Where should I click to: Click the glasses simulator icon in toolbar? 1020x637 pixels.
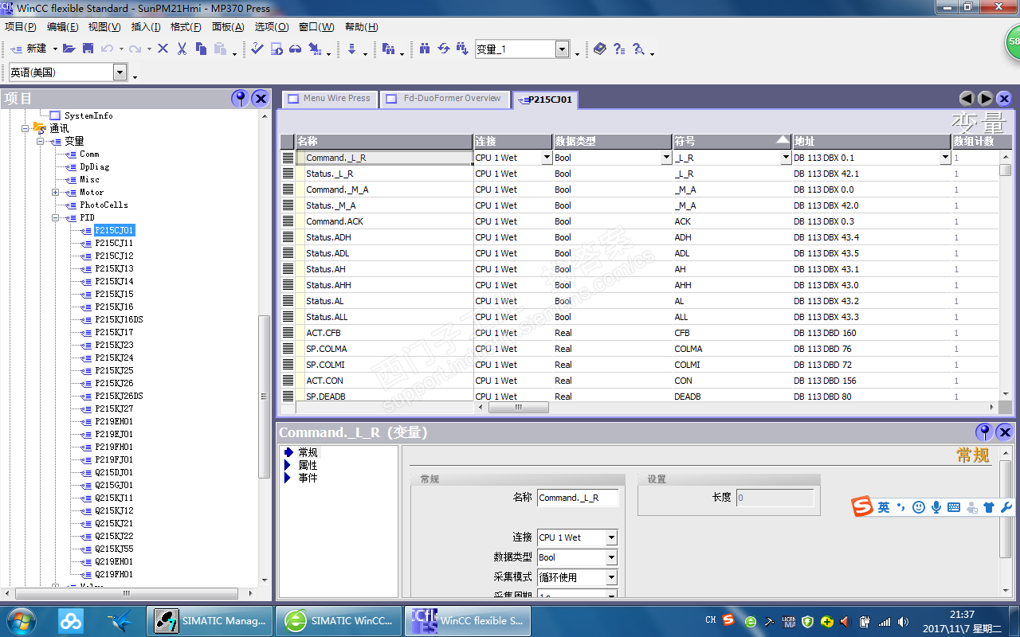(x=295, y=49)
